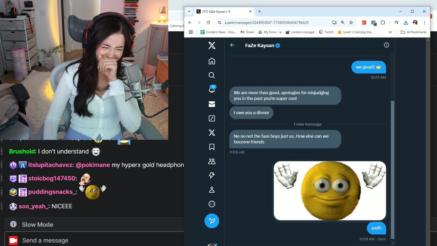Open Explore search in X sidebar
Image resolution: width=437 pixels, height=246 pixels.
tap(212, 76)
